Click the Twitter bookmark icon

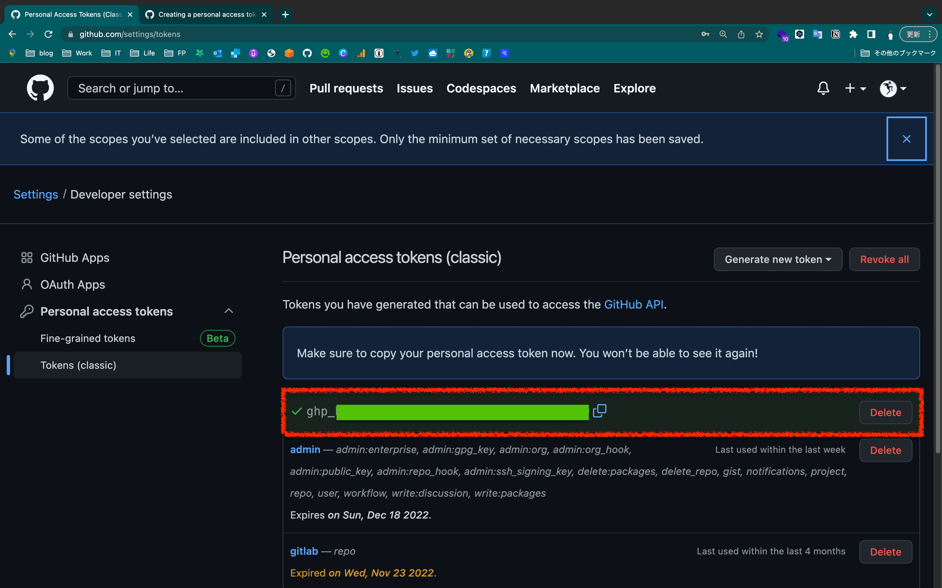tap(414, 53)
